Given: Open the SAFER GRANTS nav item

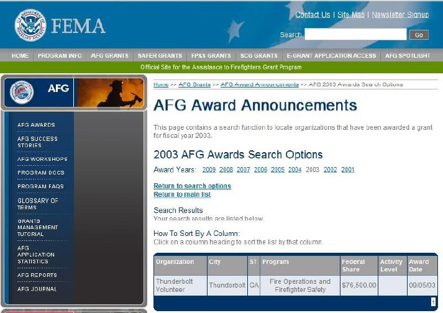Looking at the screenshot, I should tap(160, 56).
